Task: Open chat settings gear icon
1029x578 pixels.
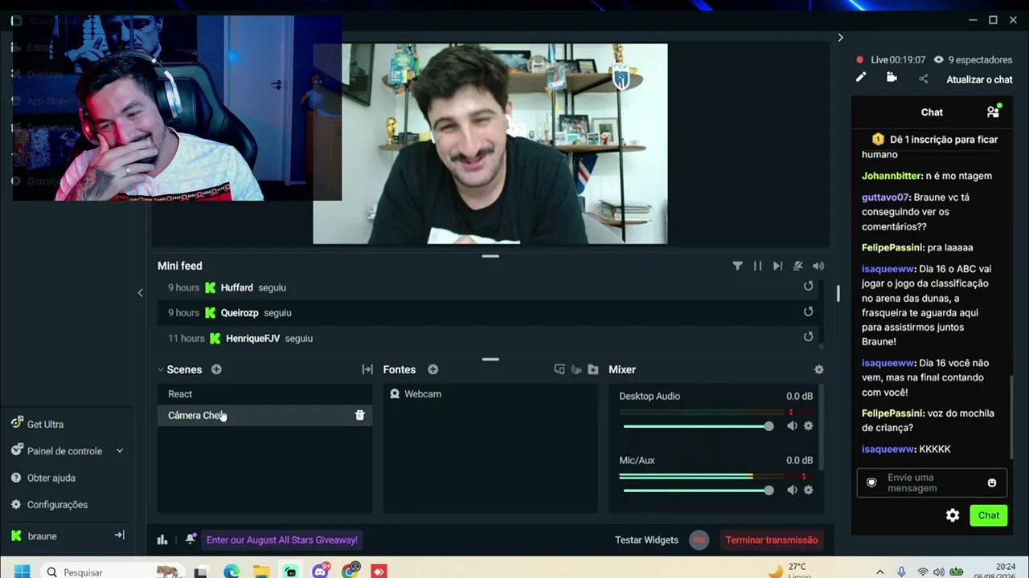Action: pyautogui.click(x=953, y=515)
